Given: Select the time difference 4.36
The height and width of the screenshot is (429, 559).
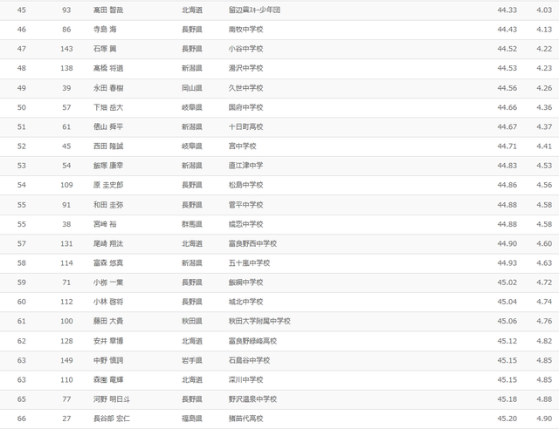Looking at the screenshot, I should click(544, 107).
